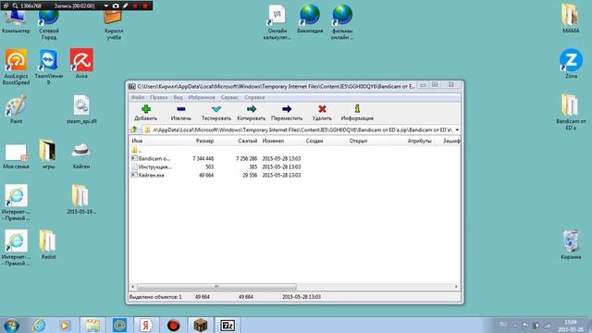This screenshot has height=333, width=592.
Task: Open Internet Explorer from the taskbar
Action: pos(39,325)
